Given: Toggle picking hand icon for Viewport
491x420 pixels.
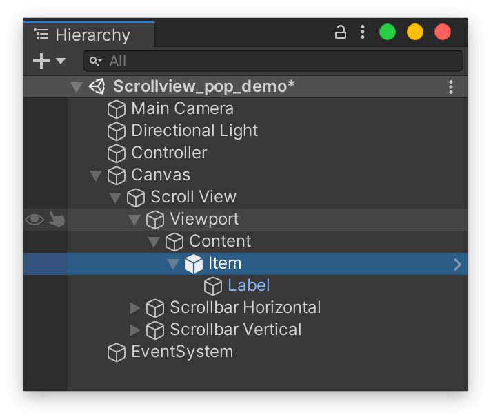Looking at the screenshot, I should point(57,220).
